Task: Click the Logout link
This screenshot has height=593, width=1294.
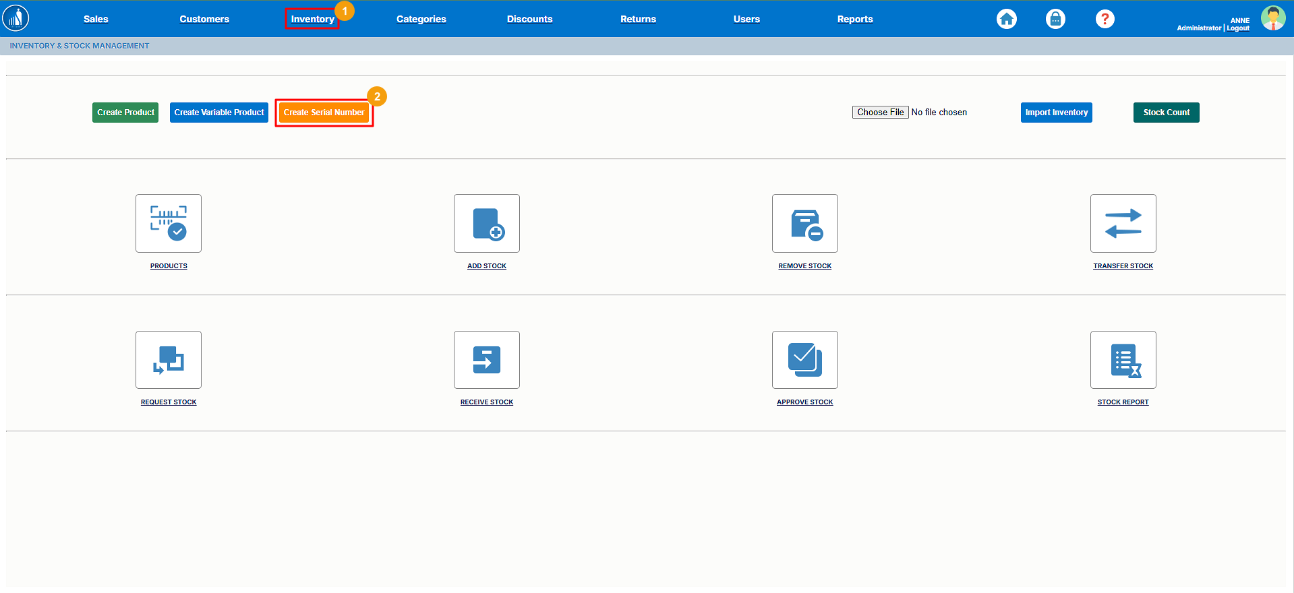Action: [1238, 28]
